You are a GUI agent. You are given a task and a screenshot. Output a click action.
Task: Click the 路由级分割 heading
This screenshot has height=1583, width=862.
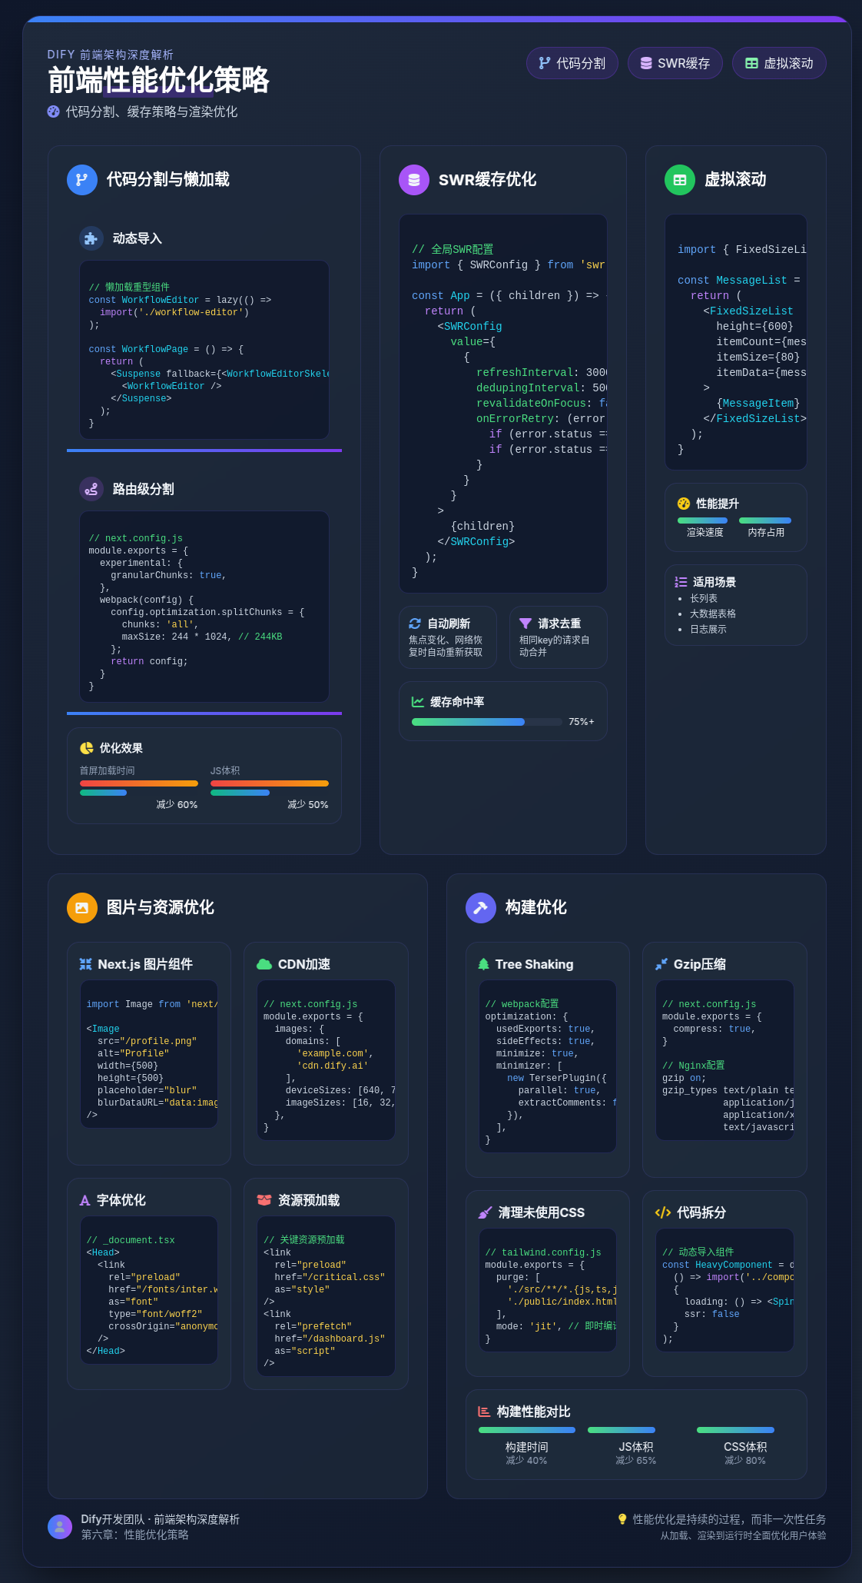144,489
